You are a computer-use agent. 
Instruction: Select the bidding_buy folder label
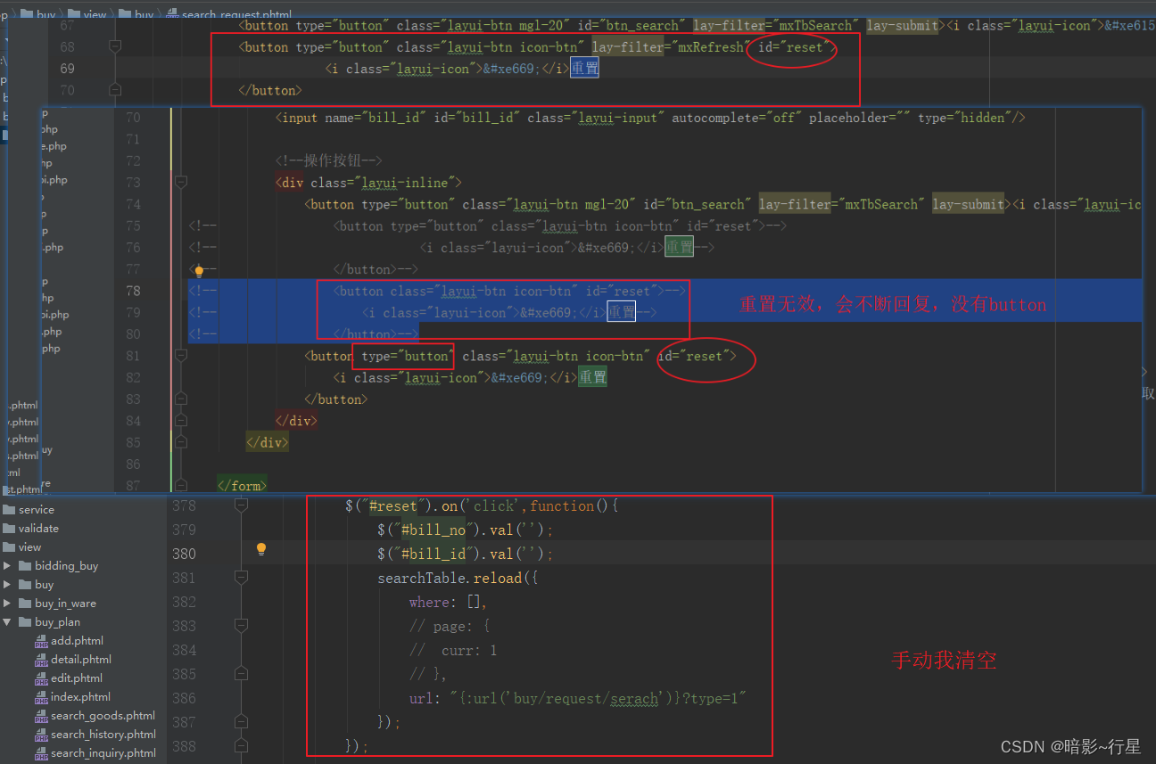(67, 566)
